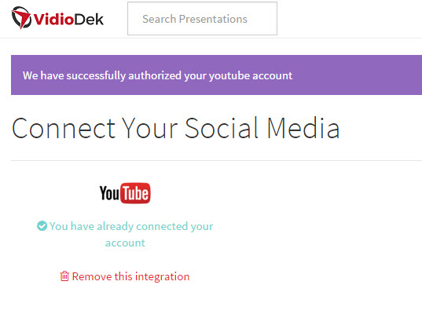
Task: Click the word 'Social' in the heading
Action: click(x=222, y=128)
